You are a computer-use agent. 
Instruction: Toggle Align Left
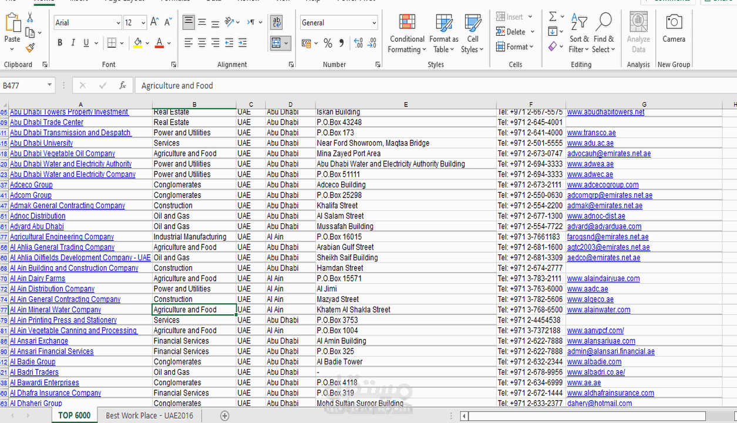(x=189, y=43)
